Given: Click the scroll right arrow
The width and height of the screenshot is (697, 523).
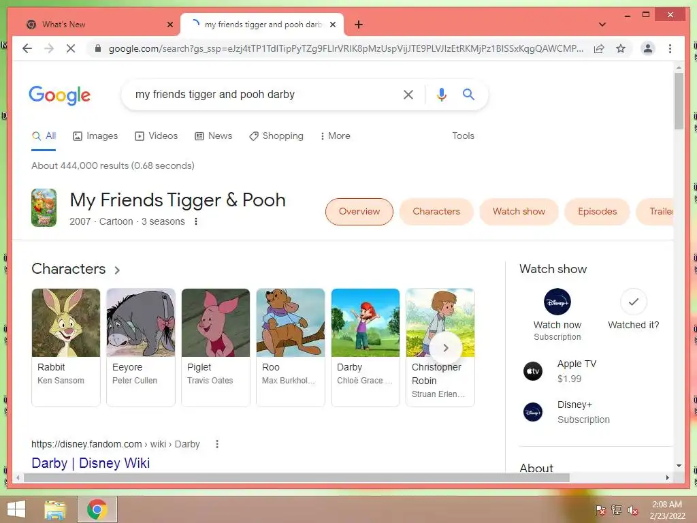Looking at the screenshot, I should [667, 478].
